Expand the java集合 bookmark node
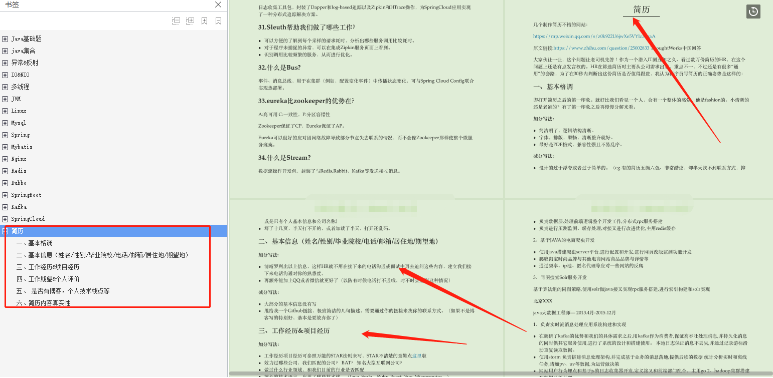 [5, 51]
